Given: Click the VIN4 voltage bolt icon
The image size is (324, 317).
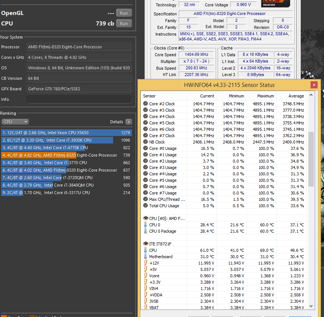Looking at the screenshot, I should (x=145, y=289).
